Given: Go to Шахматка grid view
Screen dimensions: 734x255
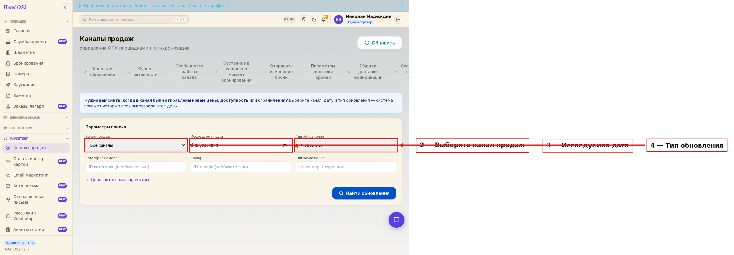Looking at the screenshot, I should [x=36, y=53].
